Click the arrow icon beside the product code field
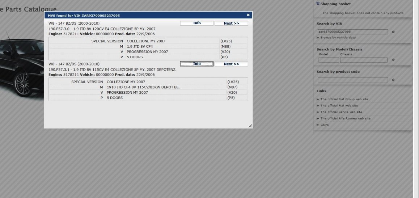This screenshot has height=198, width=419. coord(393,80)
